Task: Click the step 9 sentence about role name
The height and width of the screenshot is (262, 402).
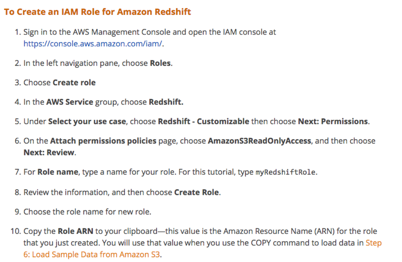Action: tap(87, 212)
